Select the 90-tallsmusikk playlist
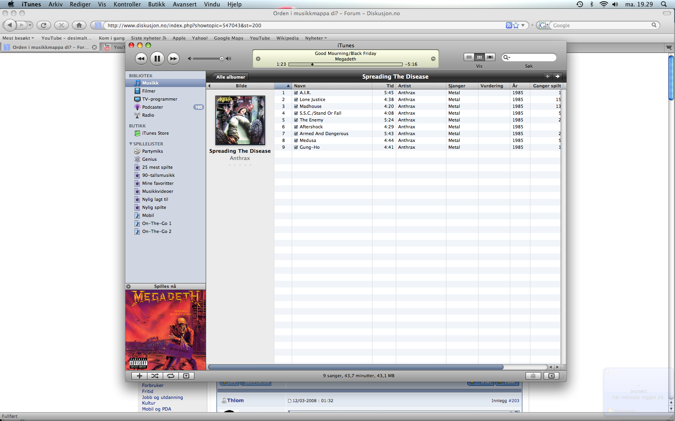 click(166, 175)
